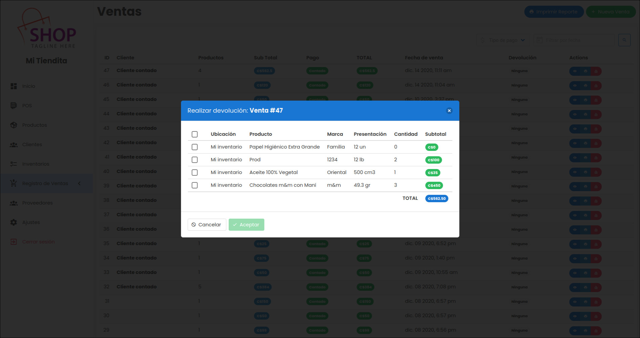Image resolution: width=640 pixels, height=338 pixels.
Task: Collapse the Registro de Ventas chevron
Action: click(x=79, y=183)
